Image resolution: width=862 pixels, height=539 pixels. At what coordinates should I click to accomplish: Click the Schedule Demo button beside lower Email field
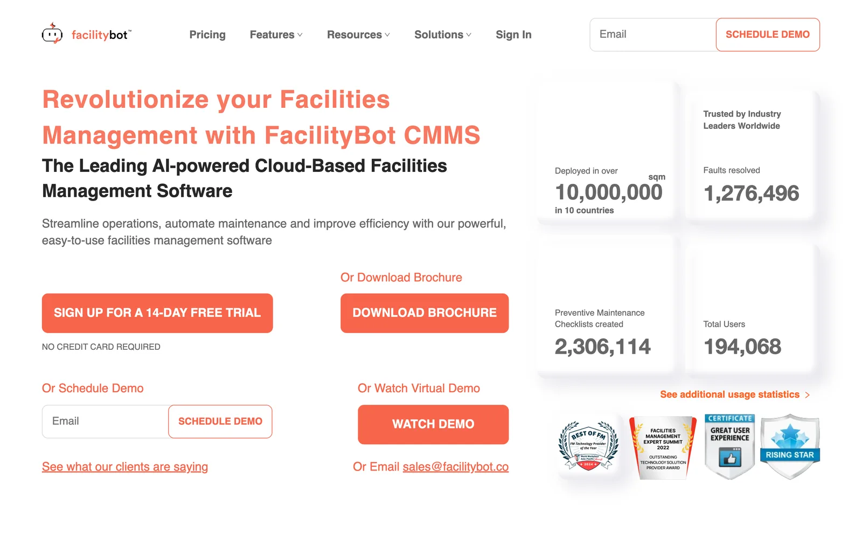220,421
